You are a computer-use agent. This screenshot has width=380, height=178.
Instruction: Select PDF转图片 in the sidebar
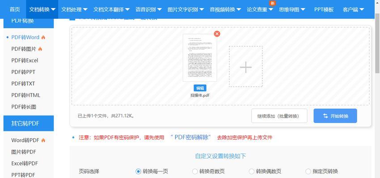click(x=24, y=49)
